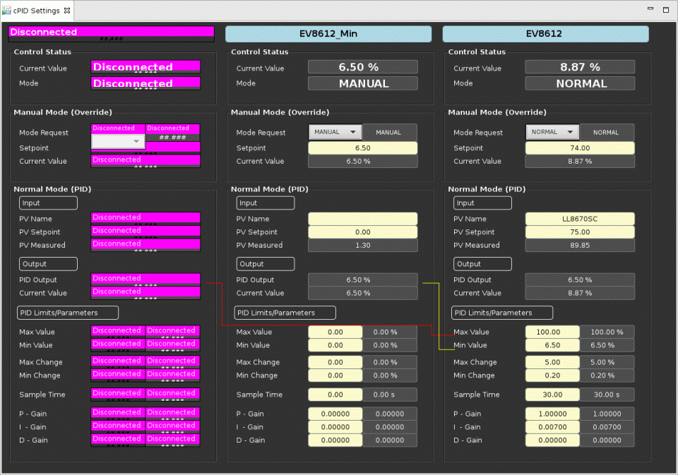Expand the disconnected Mode Request combo box
Viewport: 678px width, 475px height.
click(x=118, y=141)
